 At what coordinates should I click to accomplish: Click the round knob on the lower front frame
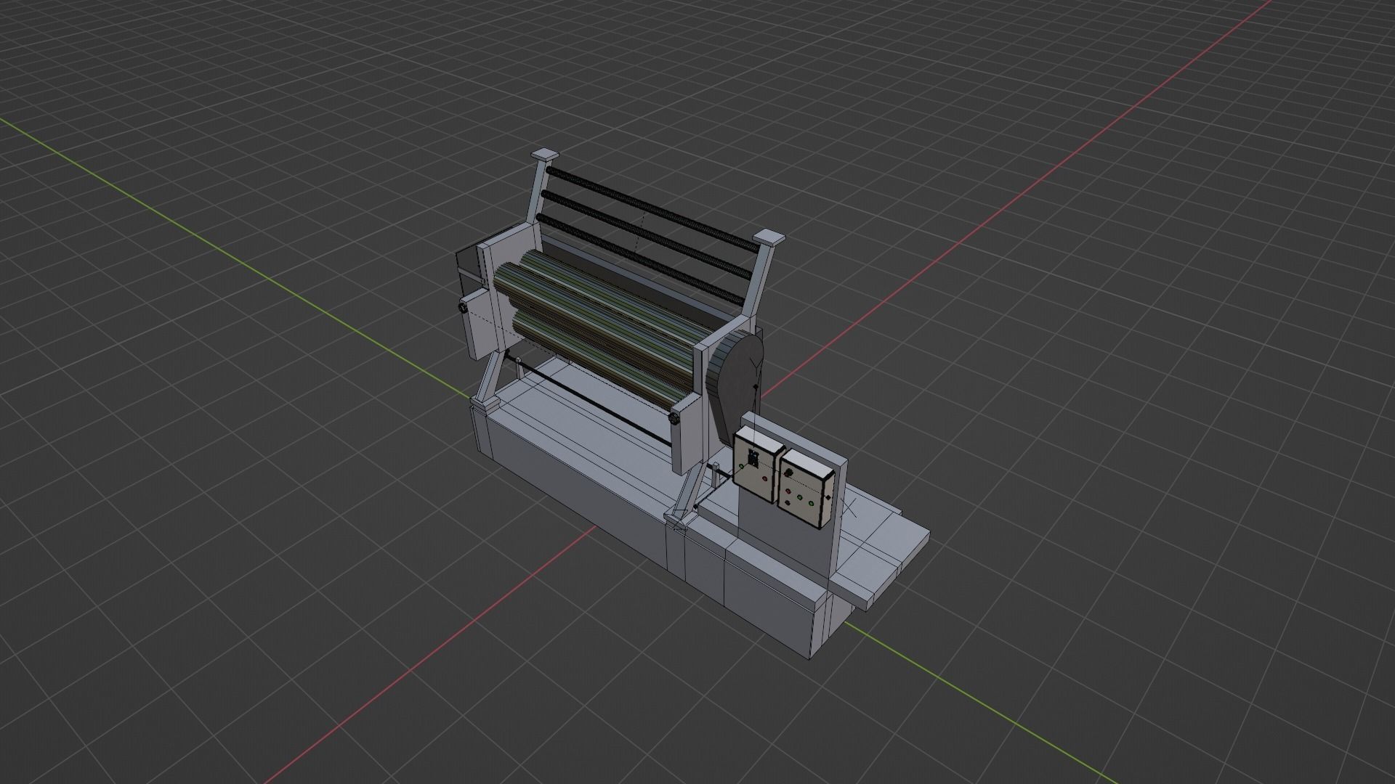[676, 419]
